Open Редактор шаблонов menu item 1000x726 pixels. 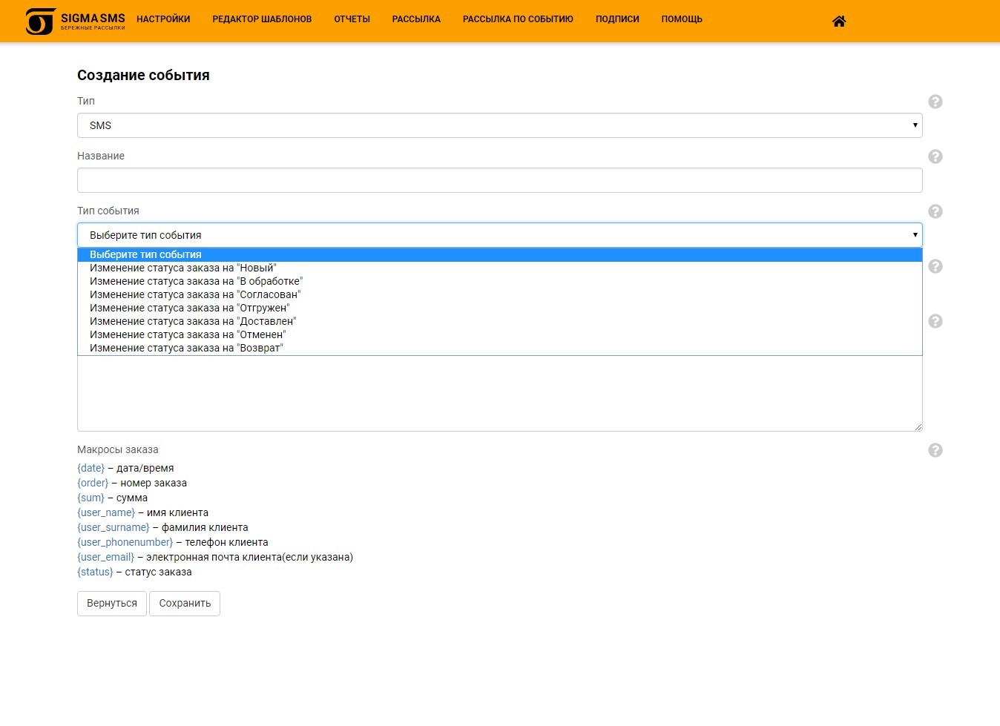[x=262, y=19]
